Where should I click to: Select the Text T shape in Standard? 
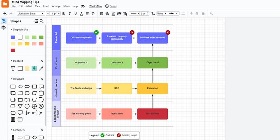coord(13,68)
